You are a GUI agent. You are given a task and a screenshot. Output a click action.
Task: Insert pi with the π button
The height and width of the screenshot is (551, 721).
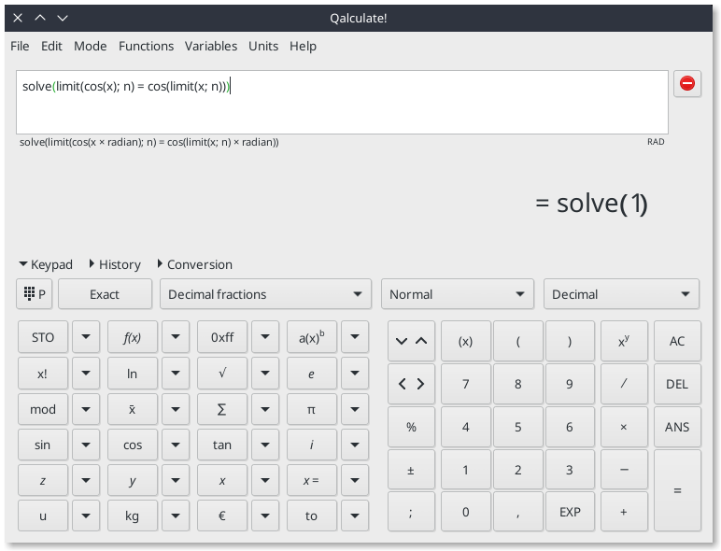coord(312,409)
